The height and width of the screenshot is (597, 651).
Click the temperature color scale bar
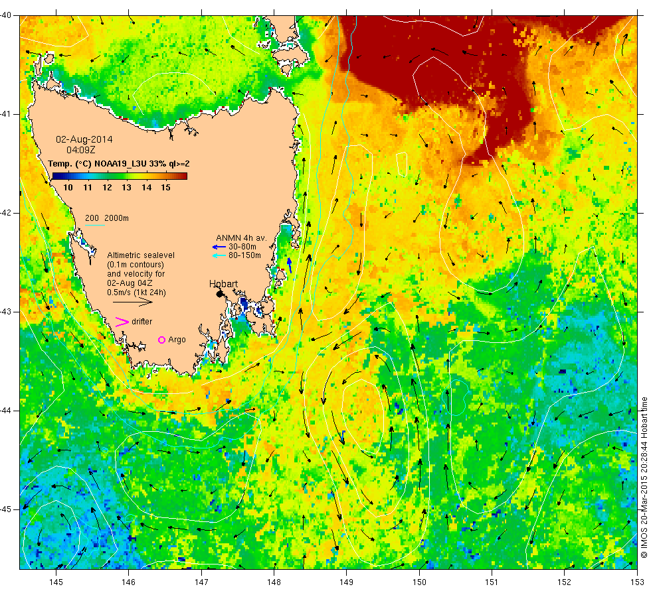point(120,176)
